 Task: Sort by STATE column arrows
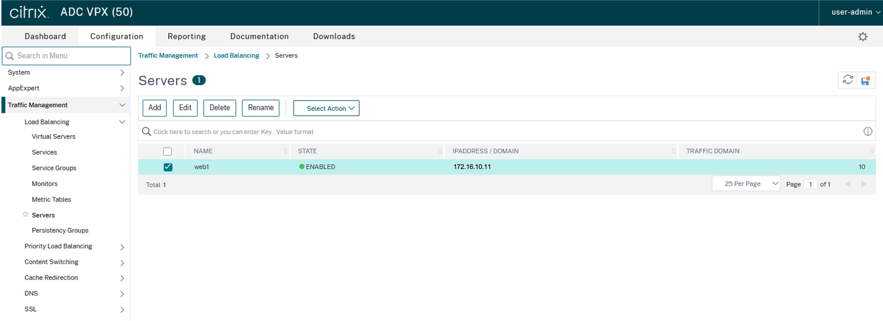[x=440, y=151]
